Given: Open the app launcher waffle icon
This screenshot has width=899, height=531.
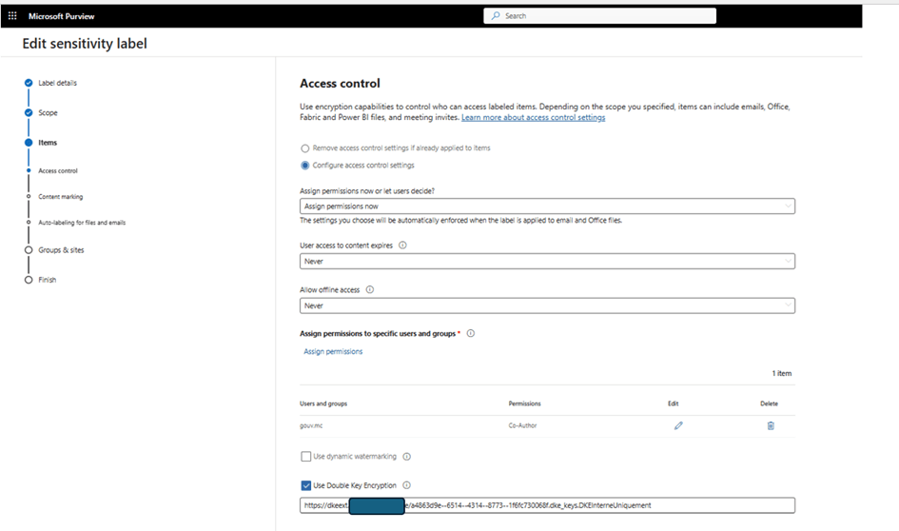Looking at the screenshot, I should tap(12, 16).
